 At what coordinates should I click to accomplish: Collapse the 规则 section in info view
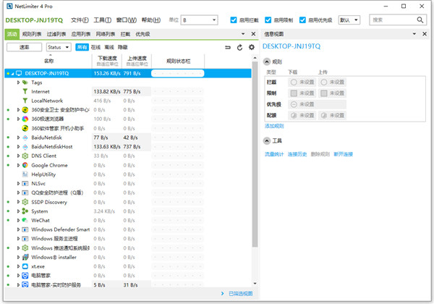click(267, 62)
